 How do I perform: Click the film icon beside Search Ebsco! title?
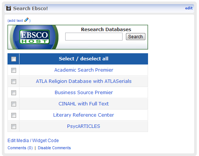[9, 8]
